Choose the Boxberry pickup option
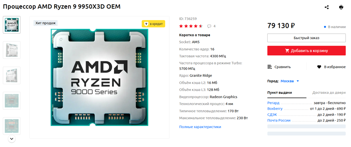351x147 pixels. 275,109
